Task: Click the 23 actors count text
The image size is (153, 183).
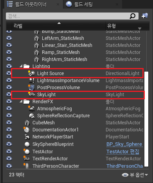Action: [17, 175]
